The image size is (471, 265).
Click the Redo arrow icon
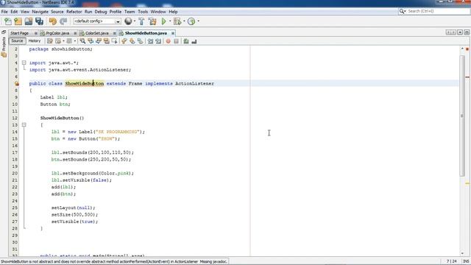[x=63, y=21]
